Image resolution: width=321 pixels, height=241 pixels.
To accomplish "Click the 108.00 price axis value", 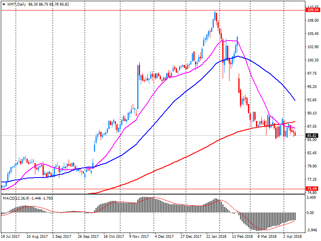I will [x=313, y=20].
